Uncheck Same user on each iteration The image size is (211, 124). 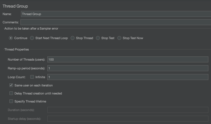[x=11, y=85]
